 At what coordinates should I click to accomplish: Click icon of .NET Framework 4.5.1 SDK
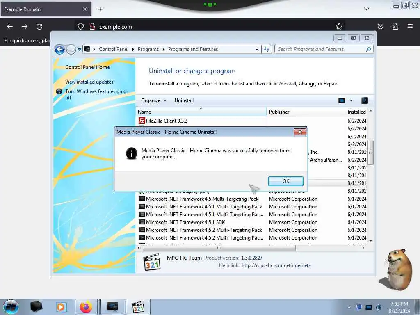tap(142, 222)
